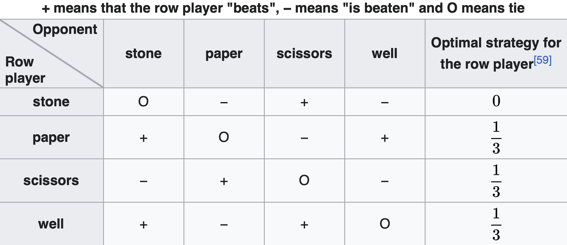Click the "paper" column header
Viewport: 567px width, 245px height.
pyautogui.click(x=224, y=54)
